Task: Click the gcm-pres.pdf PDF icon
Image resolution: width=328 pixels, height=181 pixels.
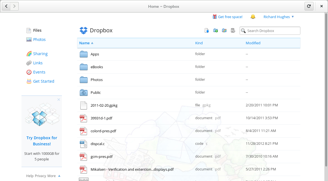Action: (83, 156)
